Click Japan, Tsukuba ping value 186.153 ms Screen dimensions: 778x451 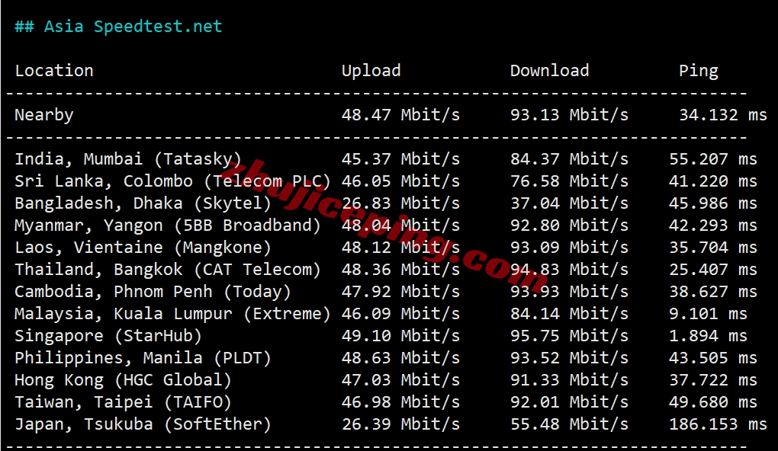click(718, 424)
